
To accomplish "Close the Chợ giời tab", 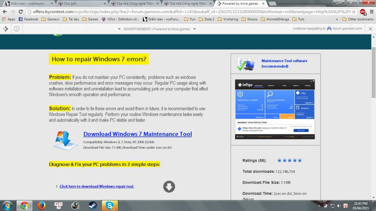I will [x=105, y=4].
